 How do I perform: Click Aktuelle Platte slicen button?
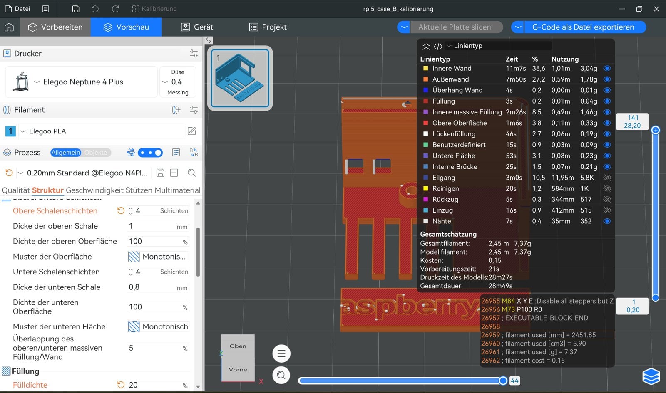[x=456, y=27]
